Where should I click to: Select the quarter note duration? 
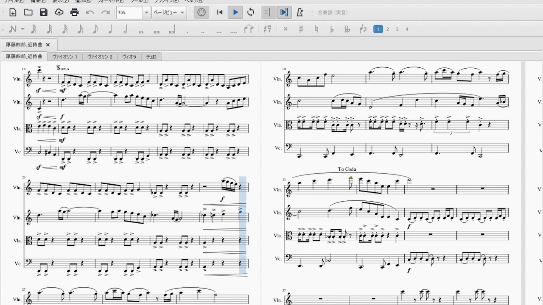click(110, 29)
